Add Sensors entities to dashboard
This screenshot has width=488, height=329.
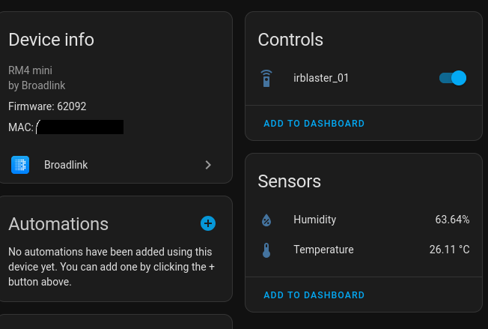[x=314, y=296]
